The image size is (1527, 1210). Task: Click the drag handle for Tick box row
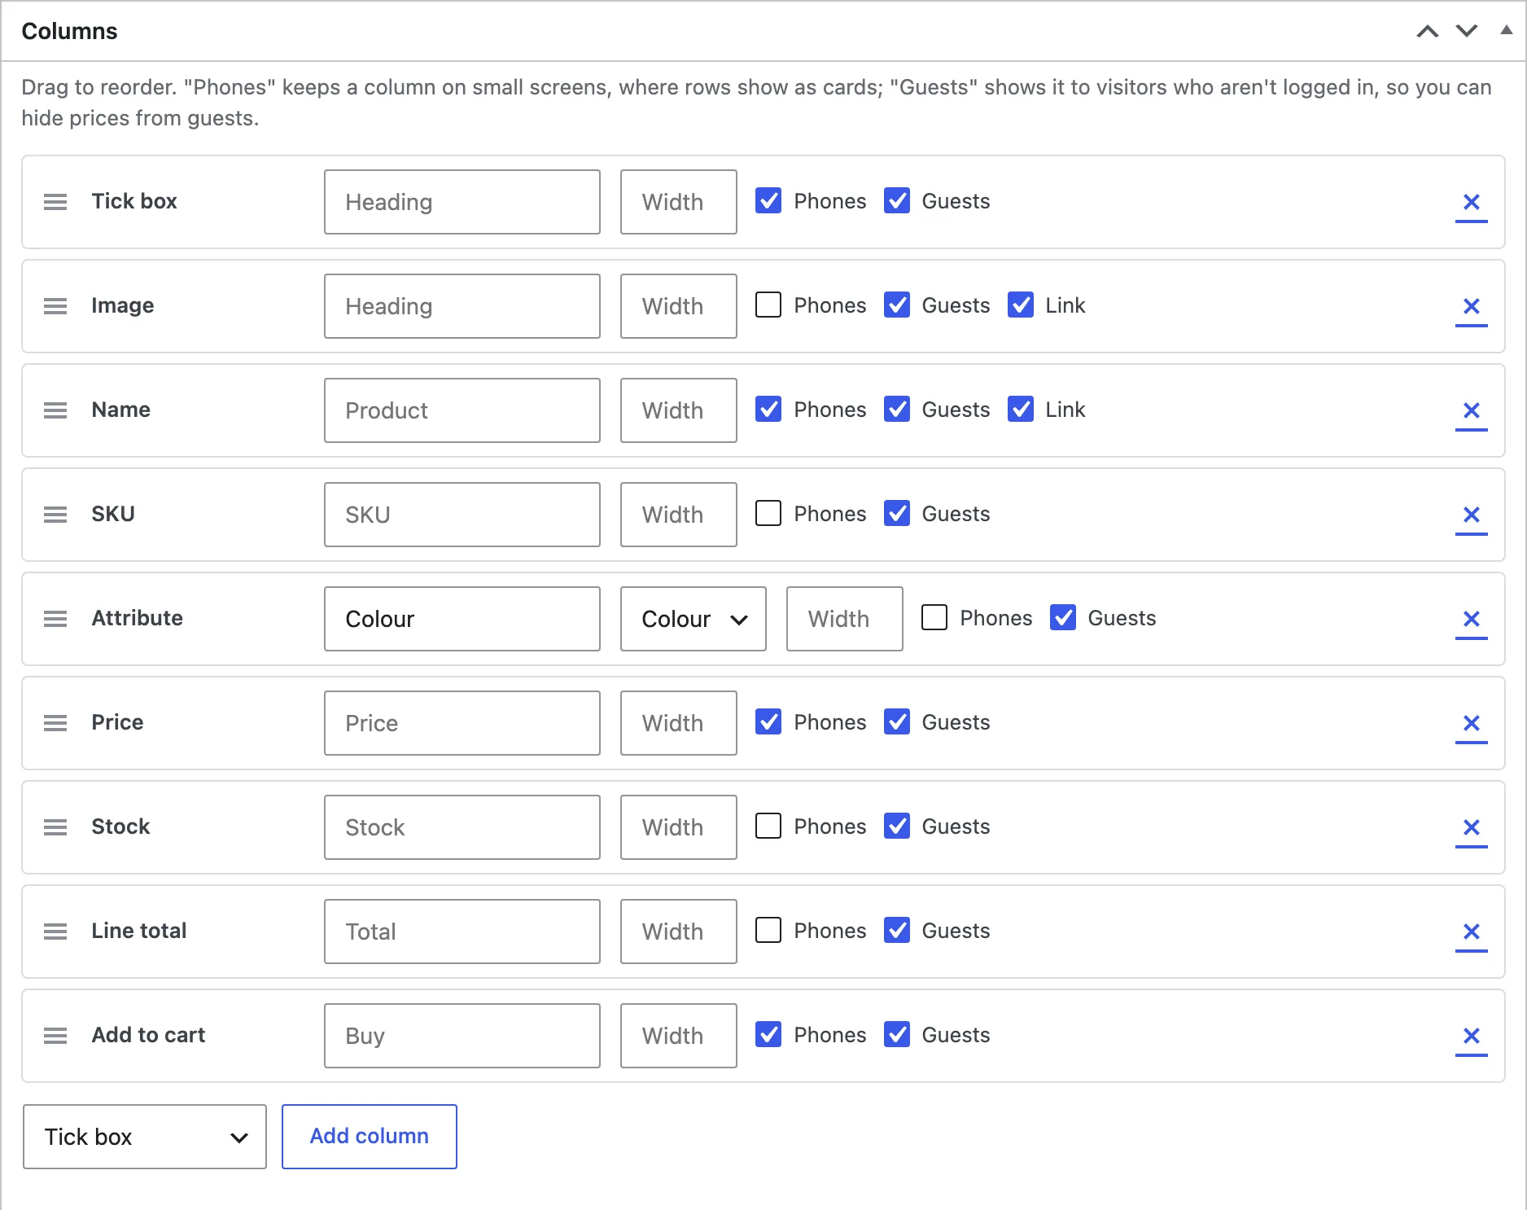click(x=55, y=202)
